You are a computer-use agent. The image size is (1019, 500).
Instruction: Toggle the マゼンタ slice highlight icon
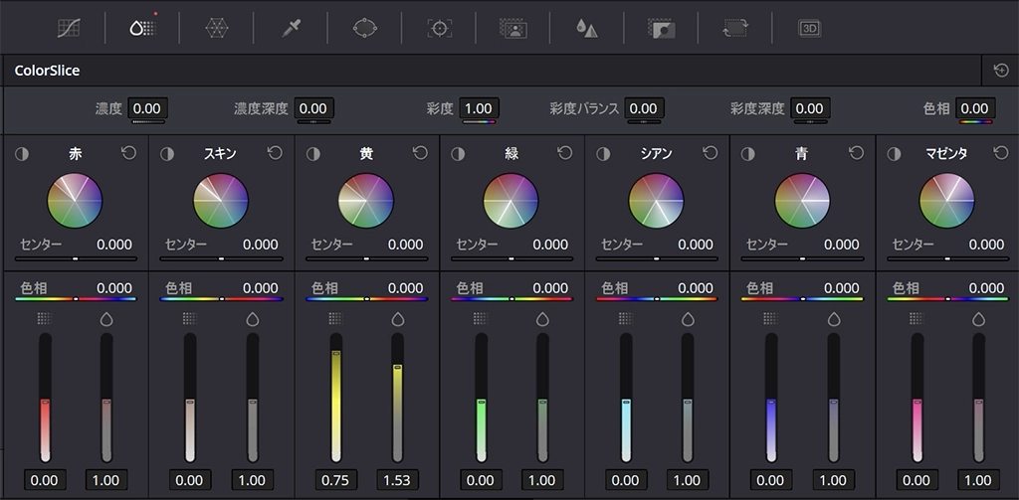pos(895,154)
